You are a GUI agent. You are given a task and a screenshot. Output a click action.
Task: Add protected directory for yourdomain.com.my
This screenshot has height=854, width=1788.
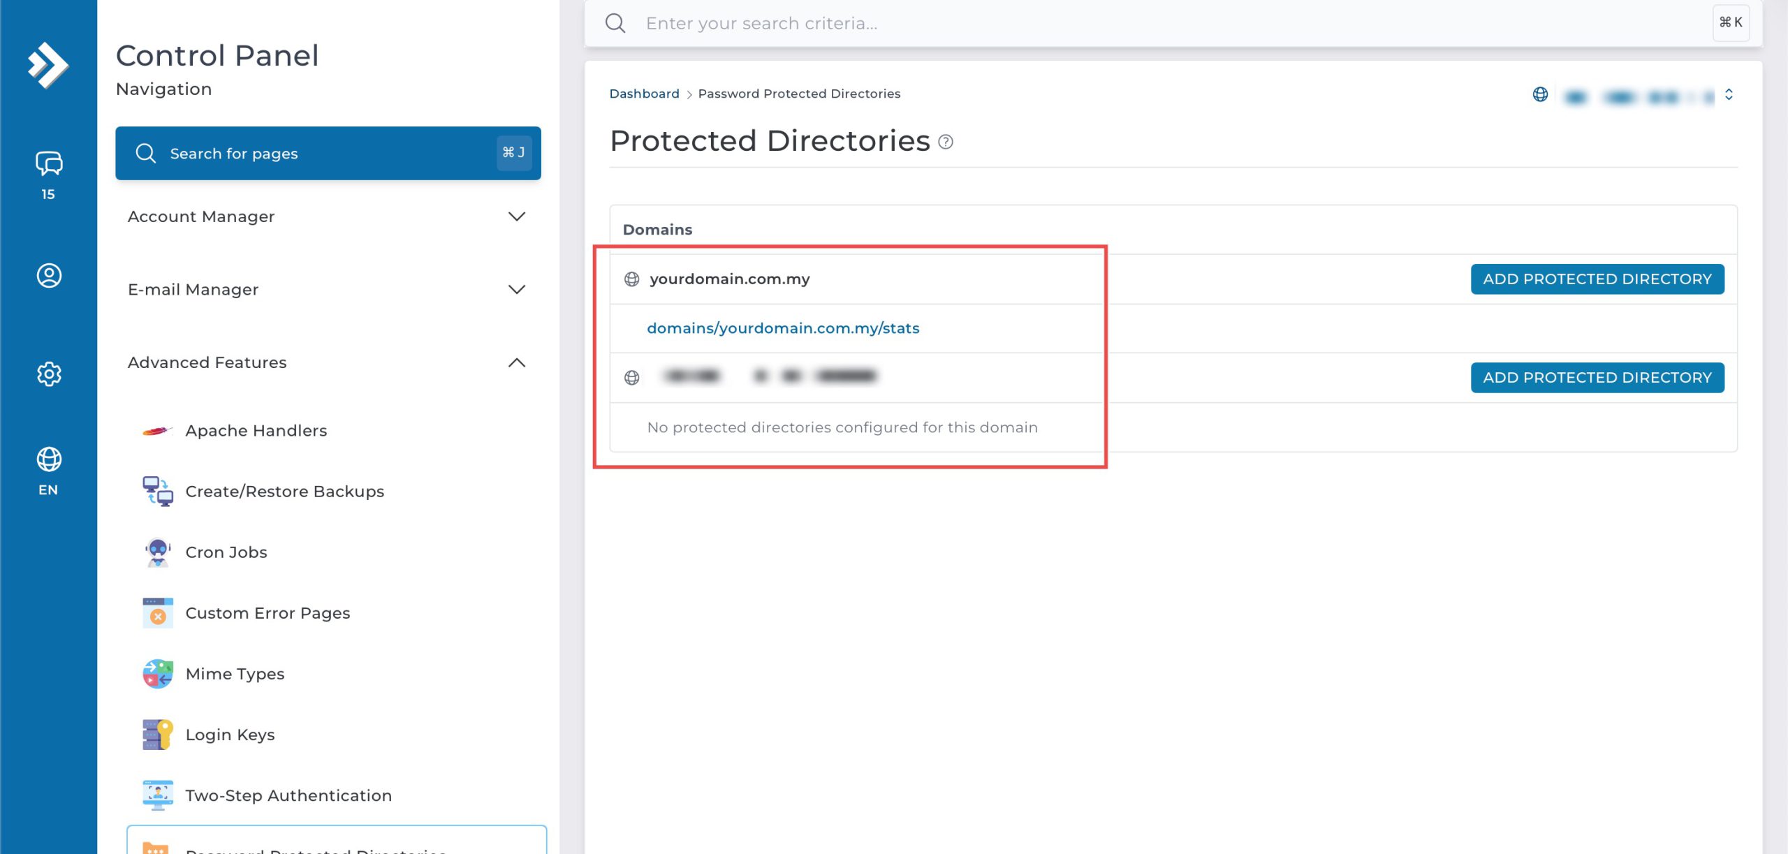[1597, 279]
